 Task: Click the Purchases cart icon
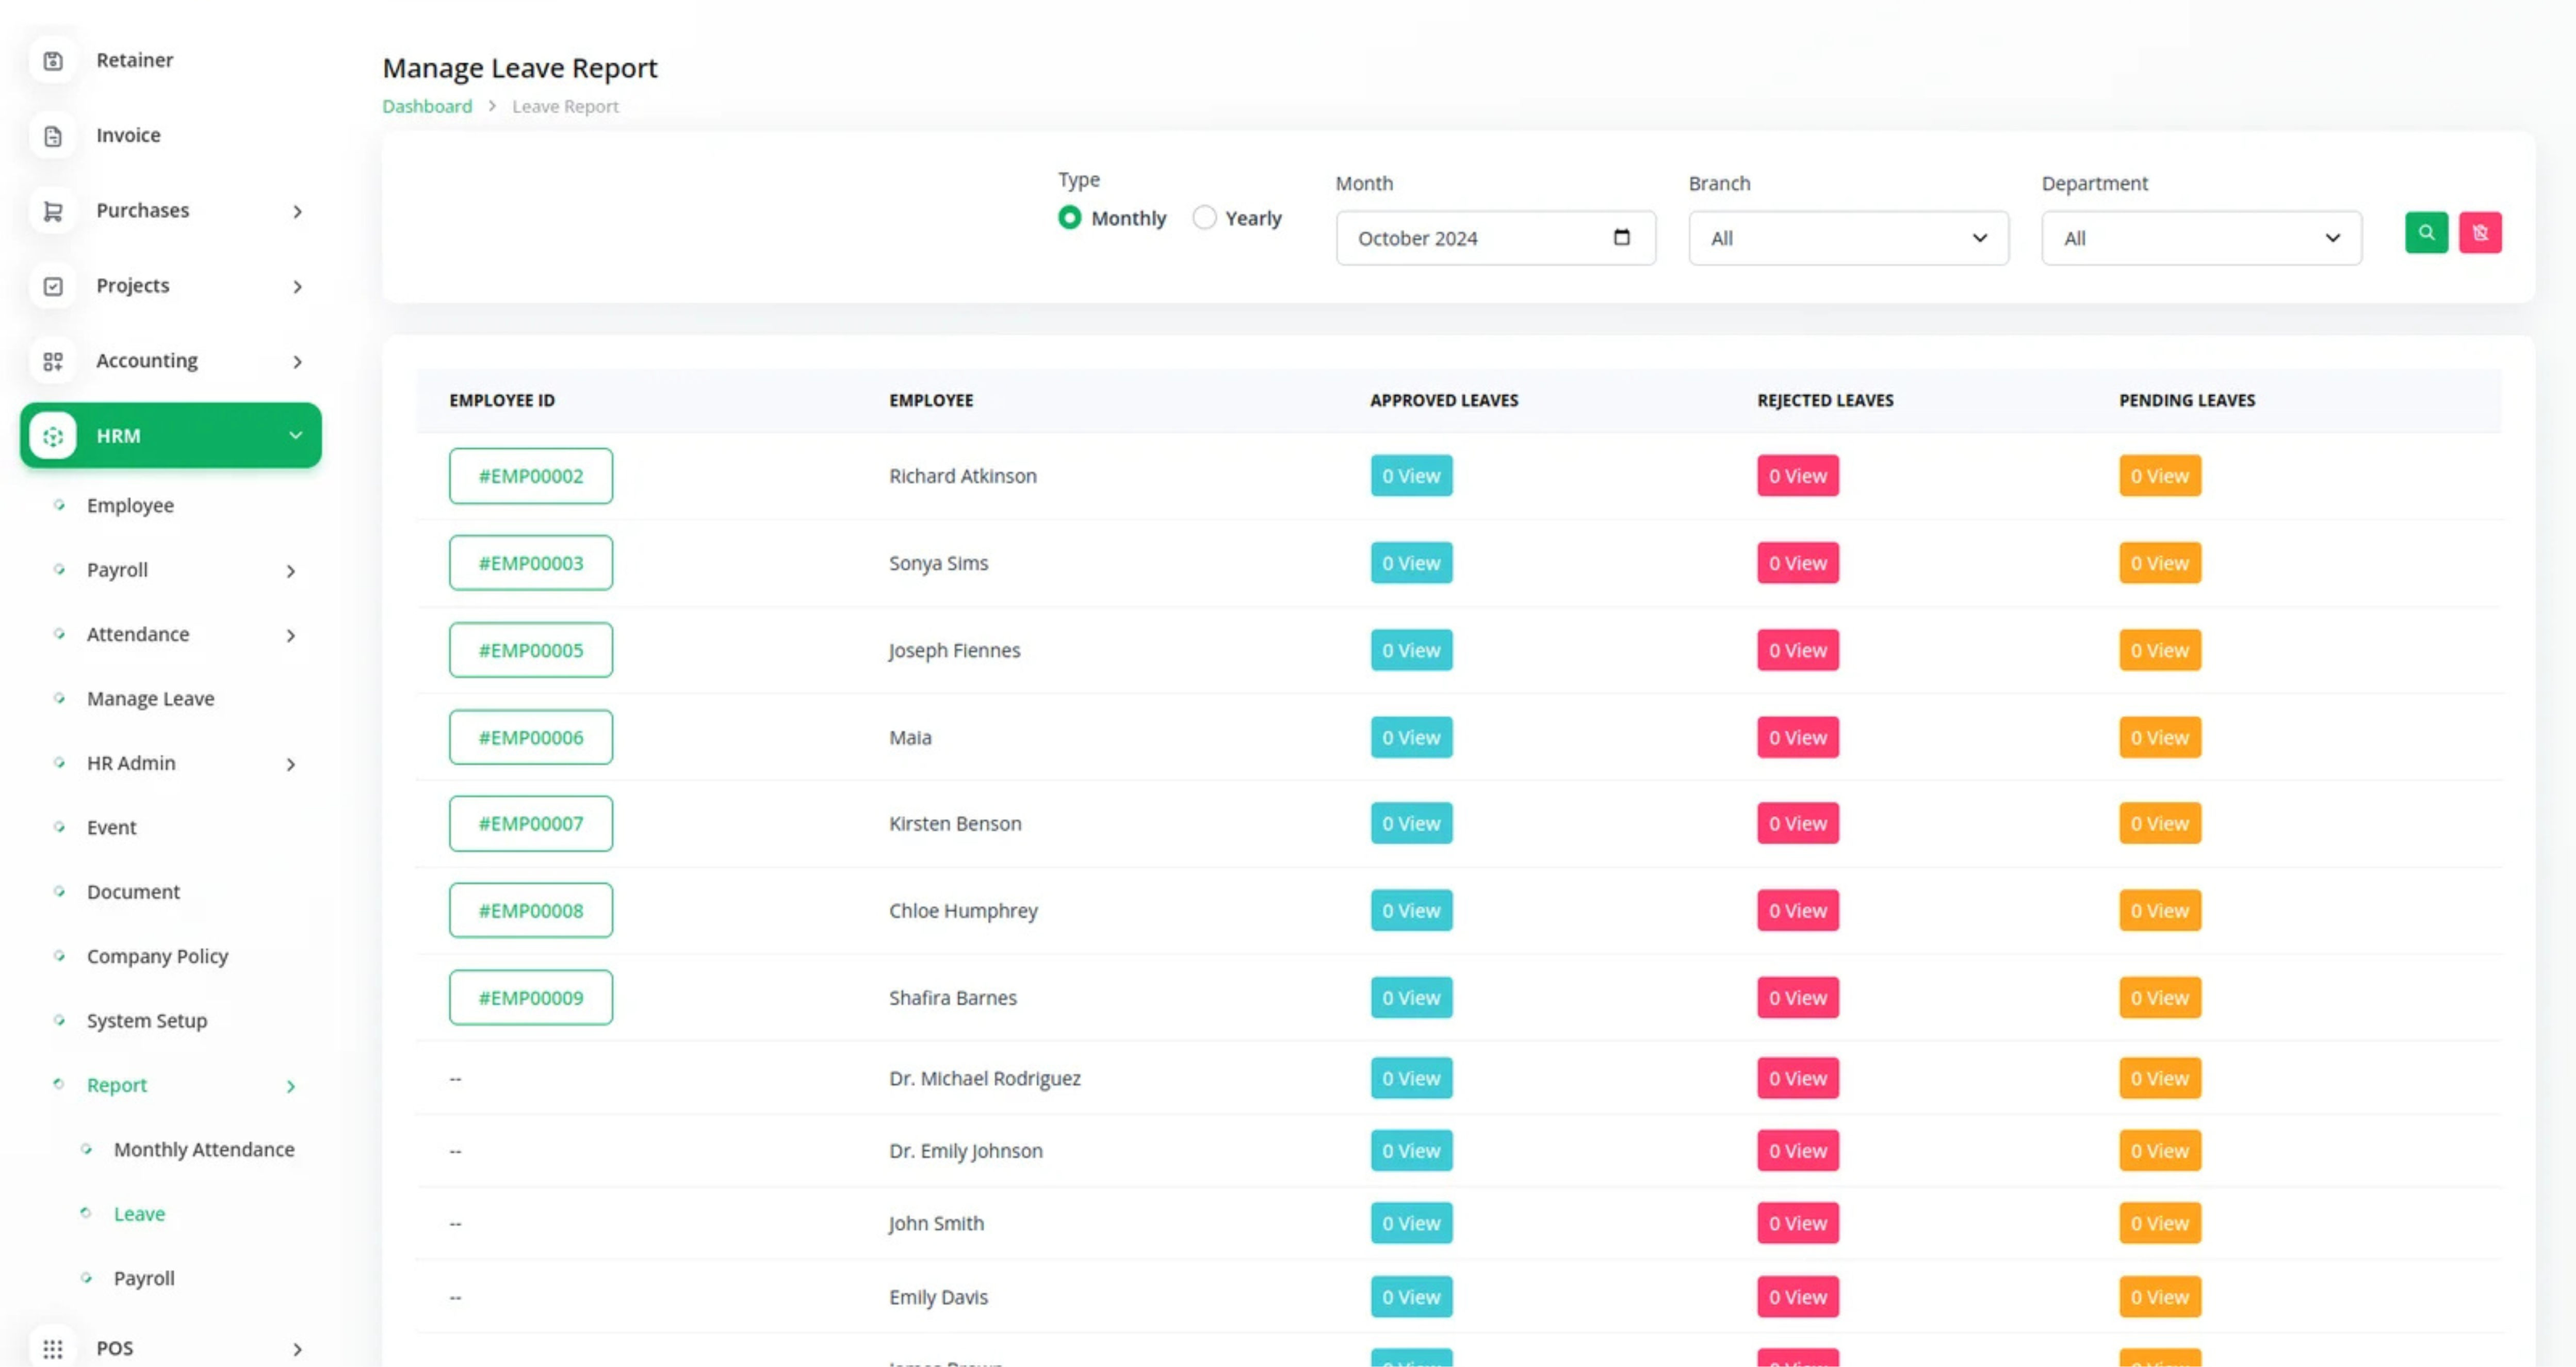[53, 211]
